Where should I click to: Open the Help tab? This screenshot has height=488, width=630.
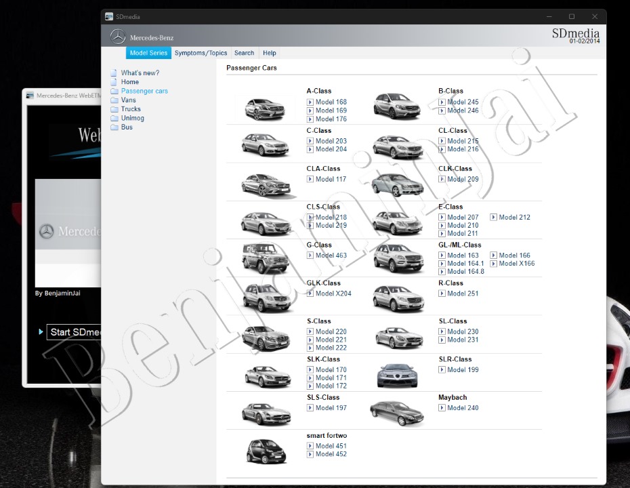269,53
